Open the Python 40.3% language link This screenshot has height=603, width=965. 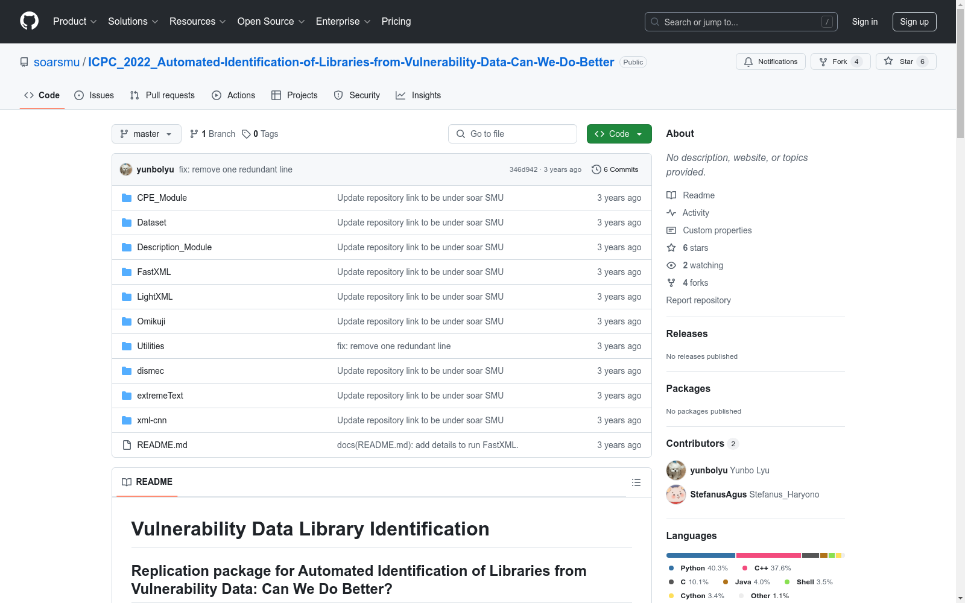pyautogui.click(x=698, y=568)
